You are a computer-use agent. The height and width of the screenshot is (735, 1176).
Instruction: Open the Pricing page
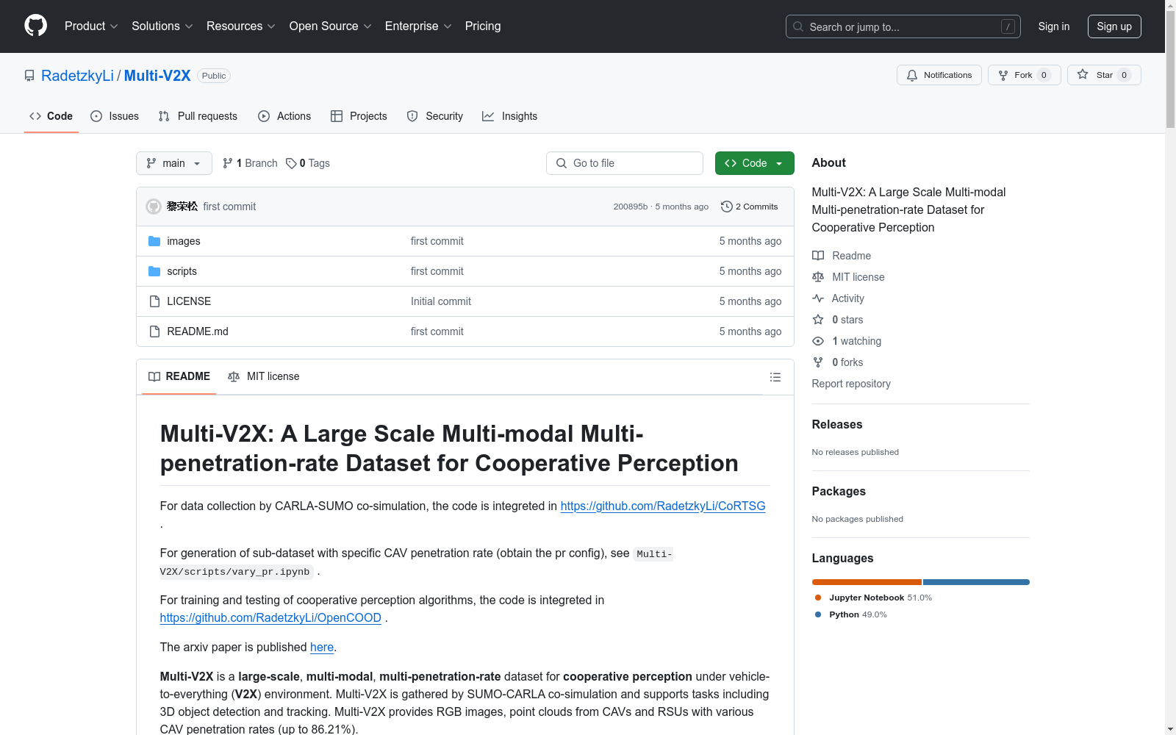tap(483, 26)
